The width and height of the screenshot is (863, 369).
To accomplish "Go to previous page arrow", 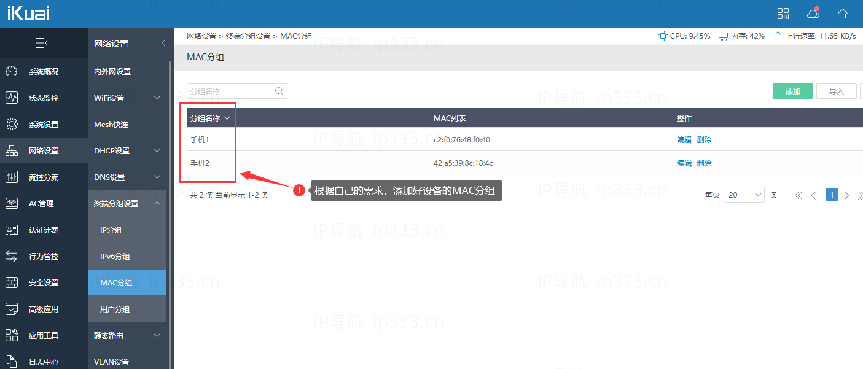I will (x=814, y=195).
